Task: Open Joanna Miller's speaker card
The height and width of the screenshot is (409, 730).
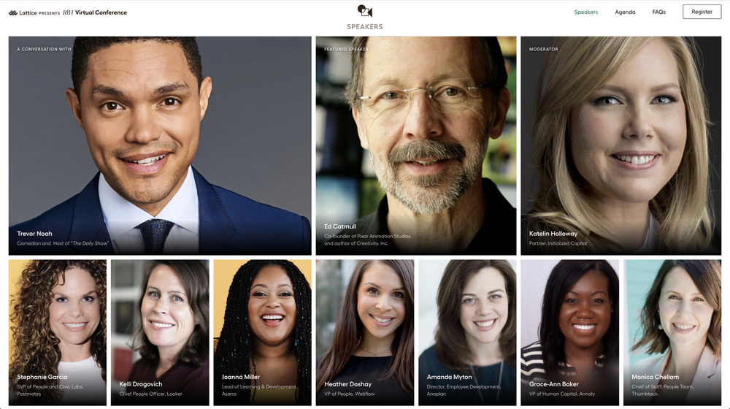Action: (x=262, y=332)
